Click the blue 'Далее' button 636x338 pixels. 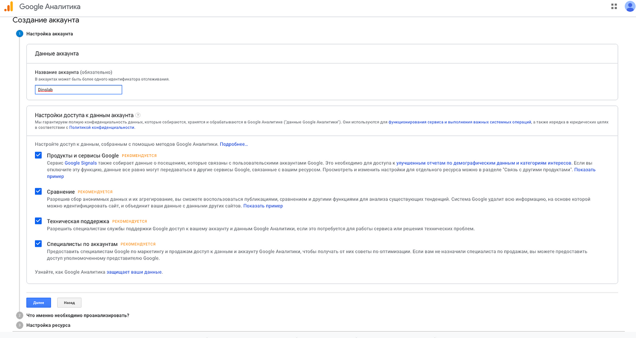click(x=39, y=303)
